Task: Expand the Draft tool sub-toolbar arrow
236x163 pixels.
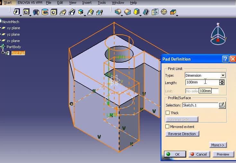Action: [140, 16]
